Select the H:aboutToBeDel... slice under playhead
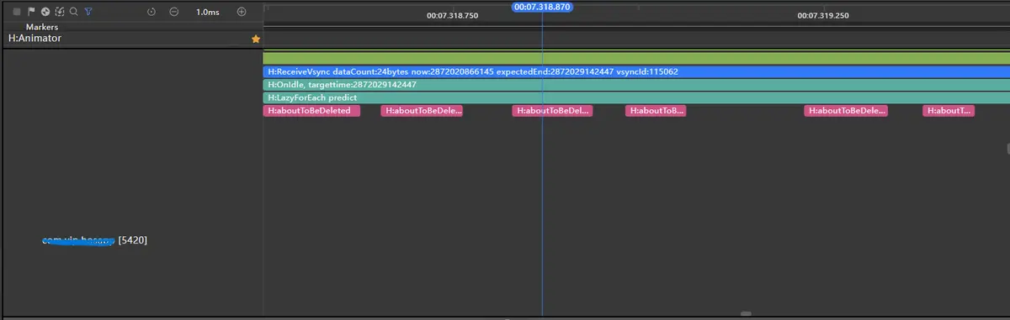Image resolution: width=1010 pixels, height=320 pixels. pyautogui.click(x=552, y=111)
